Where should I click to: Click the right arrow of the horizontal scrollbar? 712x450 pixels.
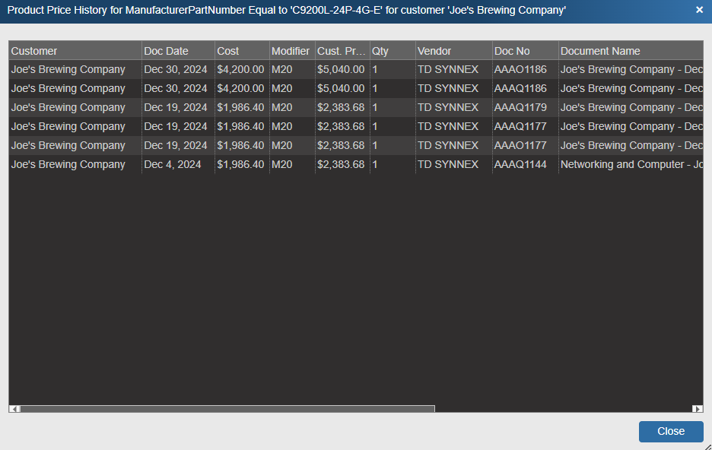pos(698,409)
